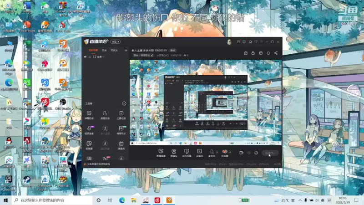Image resolution: width=364 pixels, height=205 pixels.
Task: Open the video co-stream tool with badge
Action: point(89,130)
